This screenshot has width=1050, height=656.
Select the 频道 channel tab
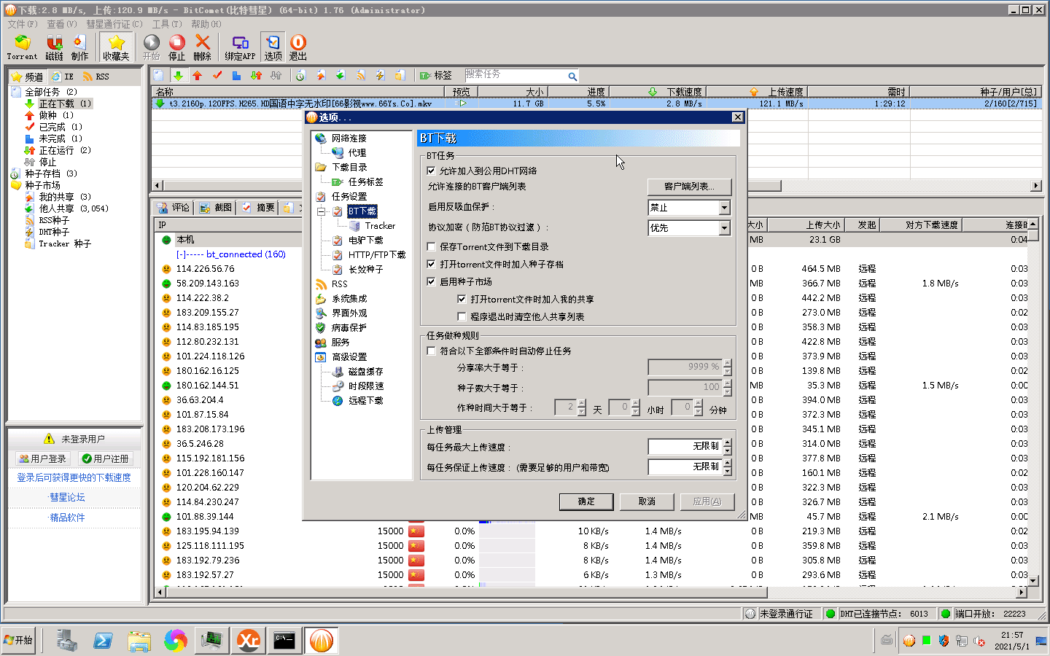tap(28, 77)
